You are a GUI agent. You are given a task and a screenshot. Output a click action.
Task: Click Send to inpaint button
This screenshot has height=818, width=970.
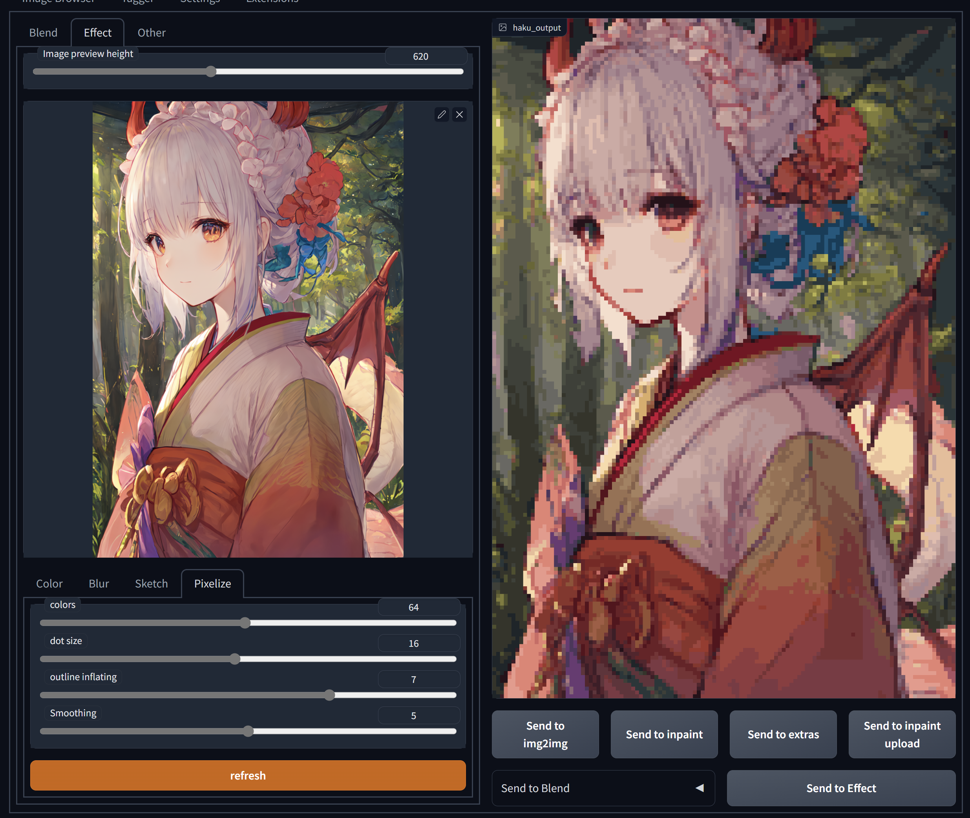[664, 734]
